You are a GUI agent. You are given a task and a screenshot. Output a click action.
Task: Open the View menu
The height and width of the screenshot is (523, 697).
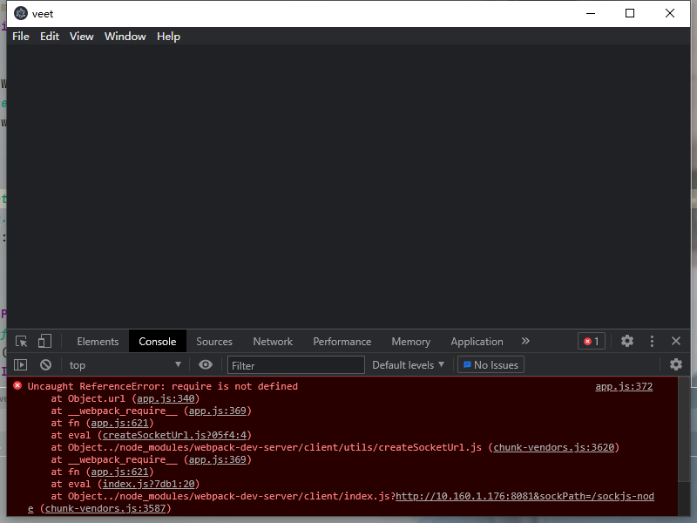pos(82,37)
